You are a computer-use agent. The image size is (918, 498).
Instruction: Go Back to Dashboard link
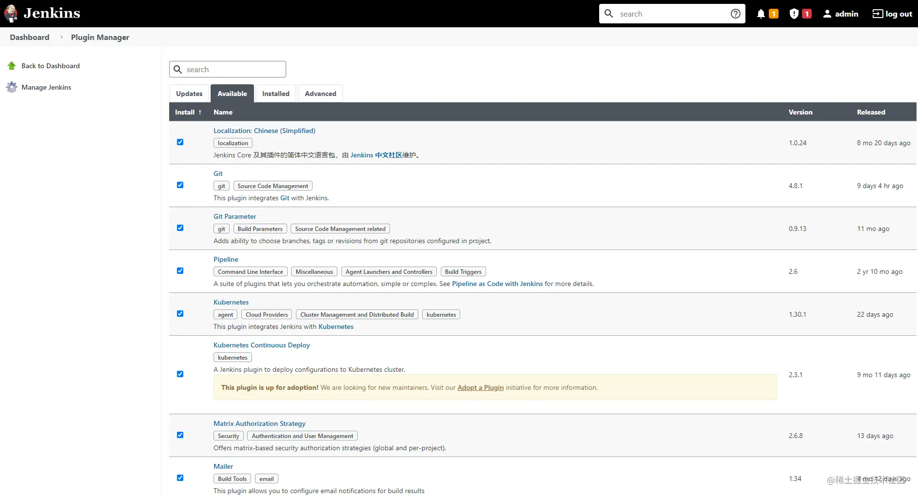pyautogui.click(x=51, y=66)
